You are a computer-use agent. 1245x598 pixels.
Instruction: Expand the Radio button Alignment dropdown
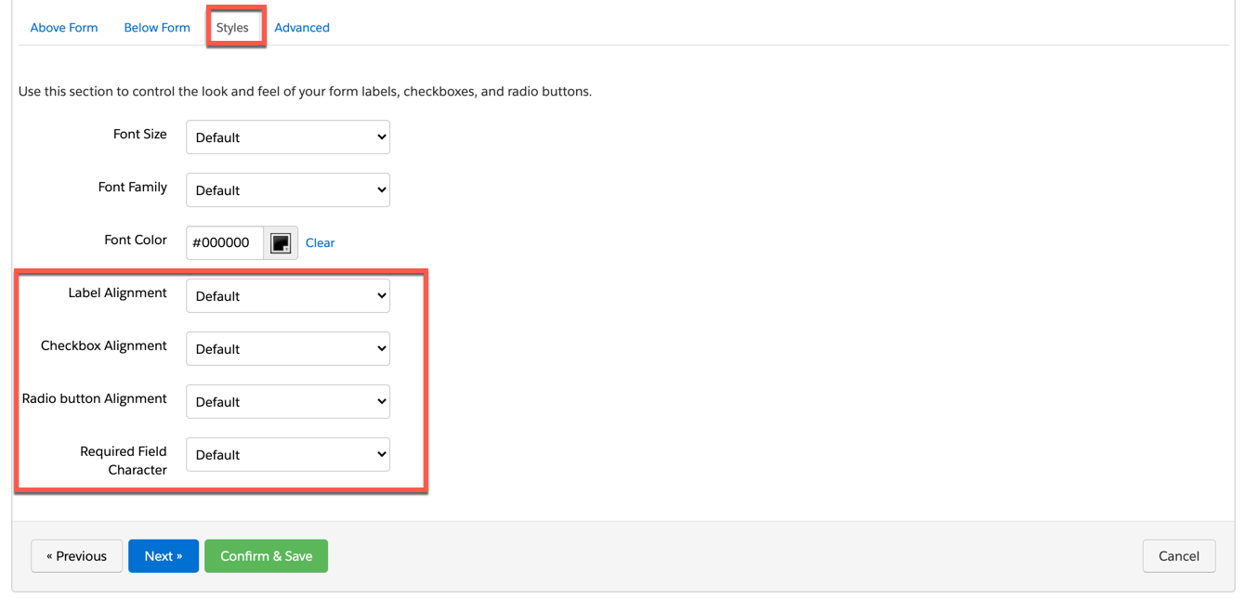point(288,402)
